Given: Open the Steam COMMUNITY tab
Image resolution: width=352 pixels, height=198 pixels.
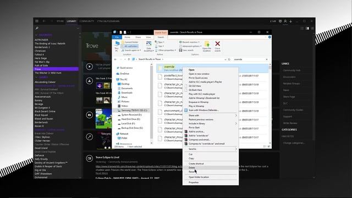Looking at the screenshot, I should pos(87,21).
